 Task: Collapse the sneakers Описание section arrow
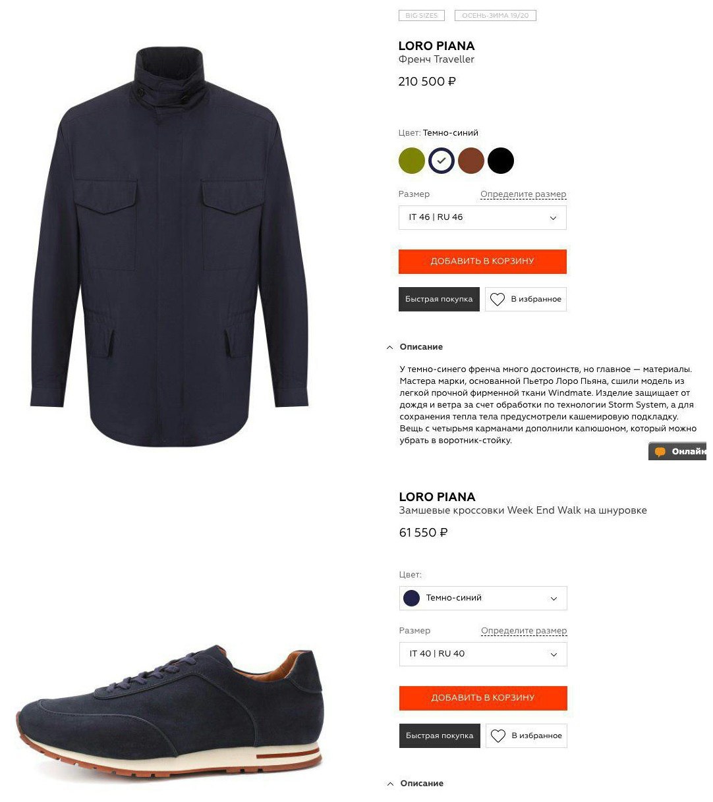390,784
